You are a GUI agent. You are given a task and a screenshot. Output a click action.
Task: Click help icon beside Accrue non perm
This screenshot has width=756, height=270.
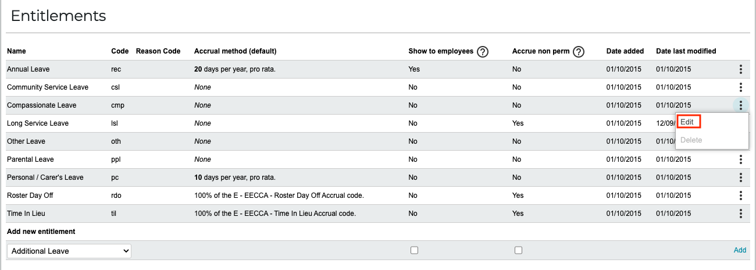578,52
